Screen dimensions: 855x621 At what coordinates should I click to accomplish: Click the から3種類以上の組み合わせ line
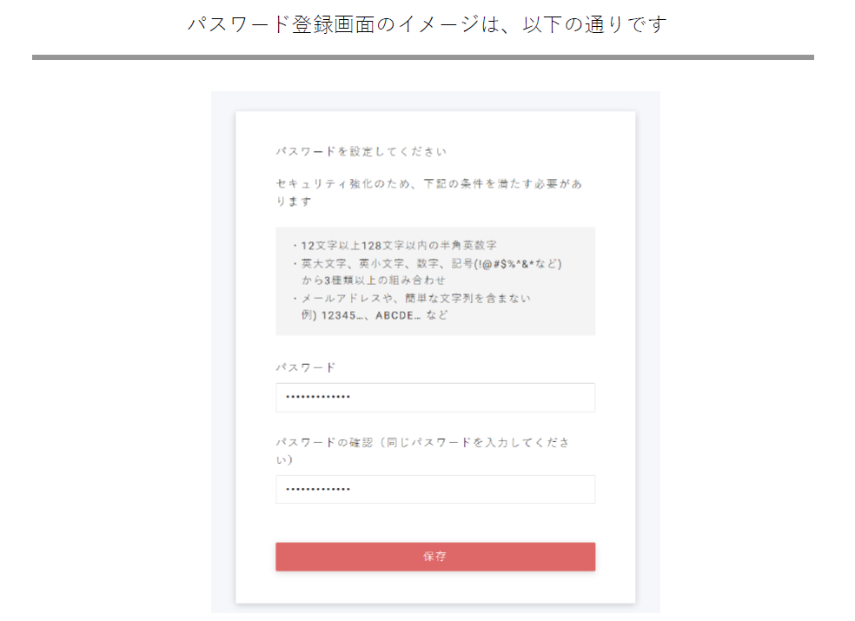[374, 281]
